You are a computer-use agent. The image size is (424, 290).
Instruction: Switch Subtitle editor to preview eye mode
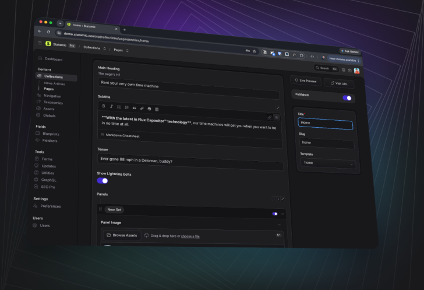(276, 118)
